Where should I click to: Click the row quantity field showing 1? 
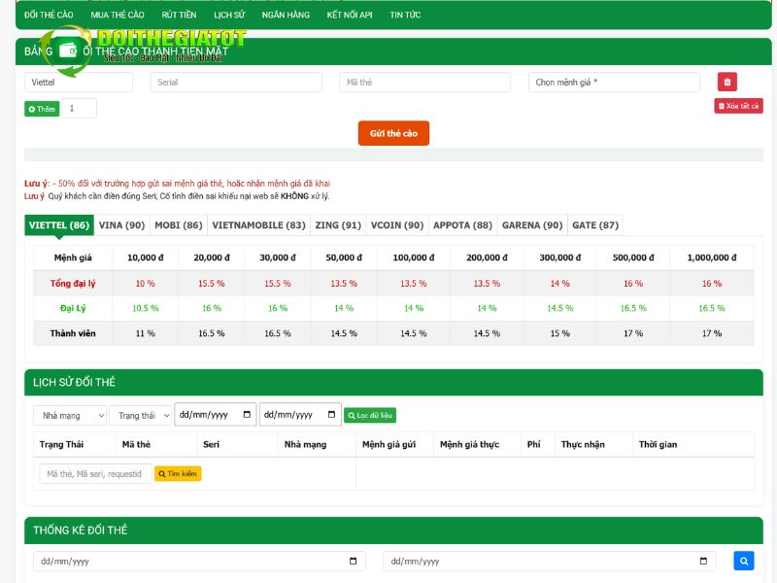(80, 109)
